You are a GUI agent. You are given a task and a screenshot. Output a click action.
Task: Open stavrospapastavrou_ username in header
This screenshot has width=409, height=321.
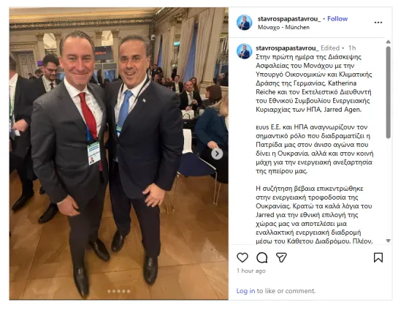click(289, 19)
